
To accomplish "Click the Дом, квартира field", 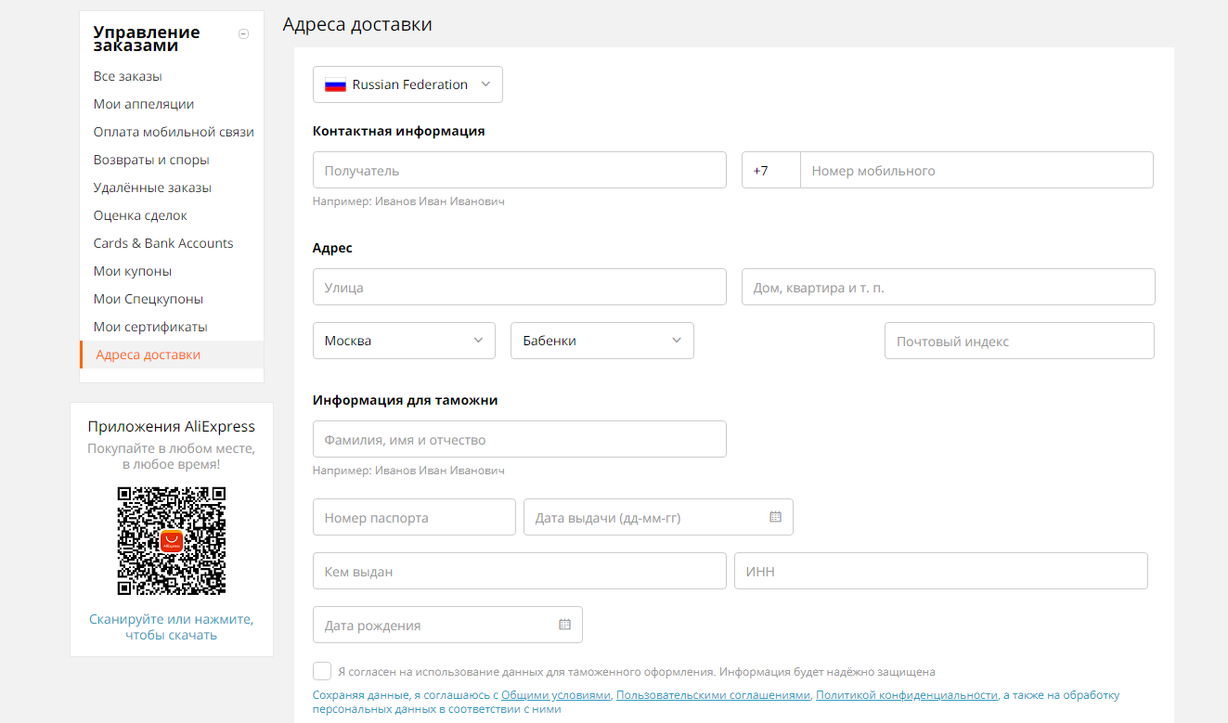I will click(x=949, y=287).
